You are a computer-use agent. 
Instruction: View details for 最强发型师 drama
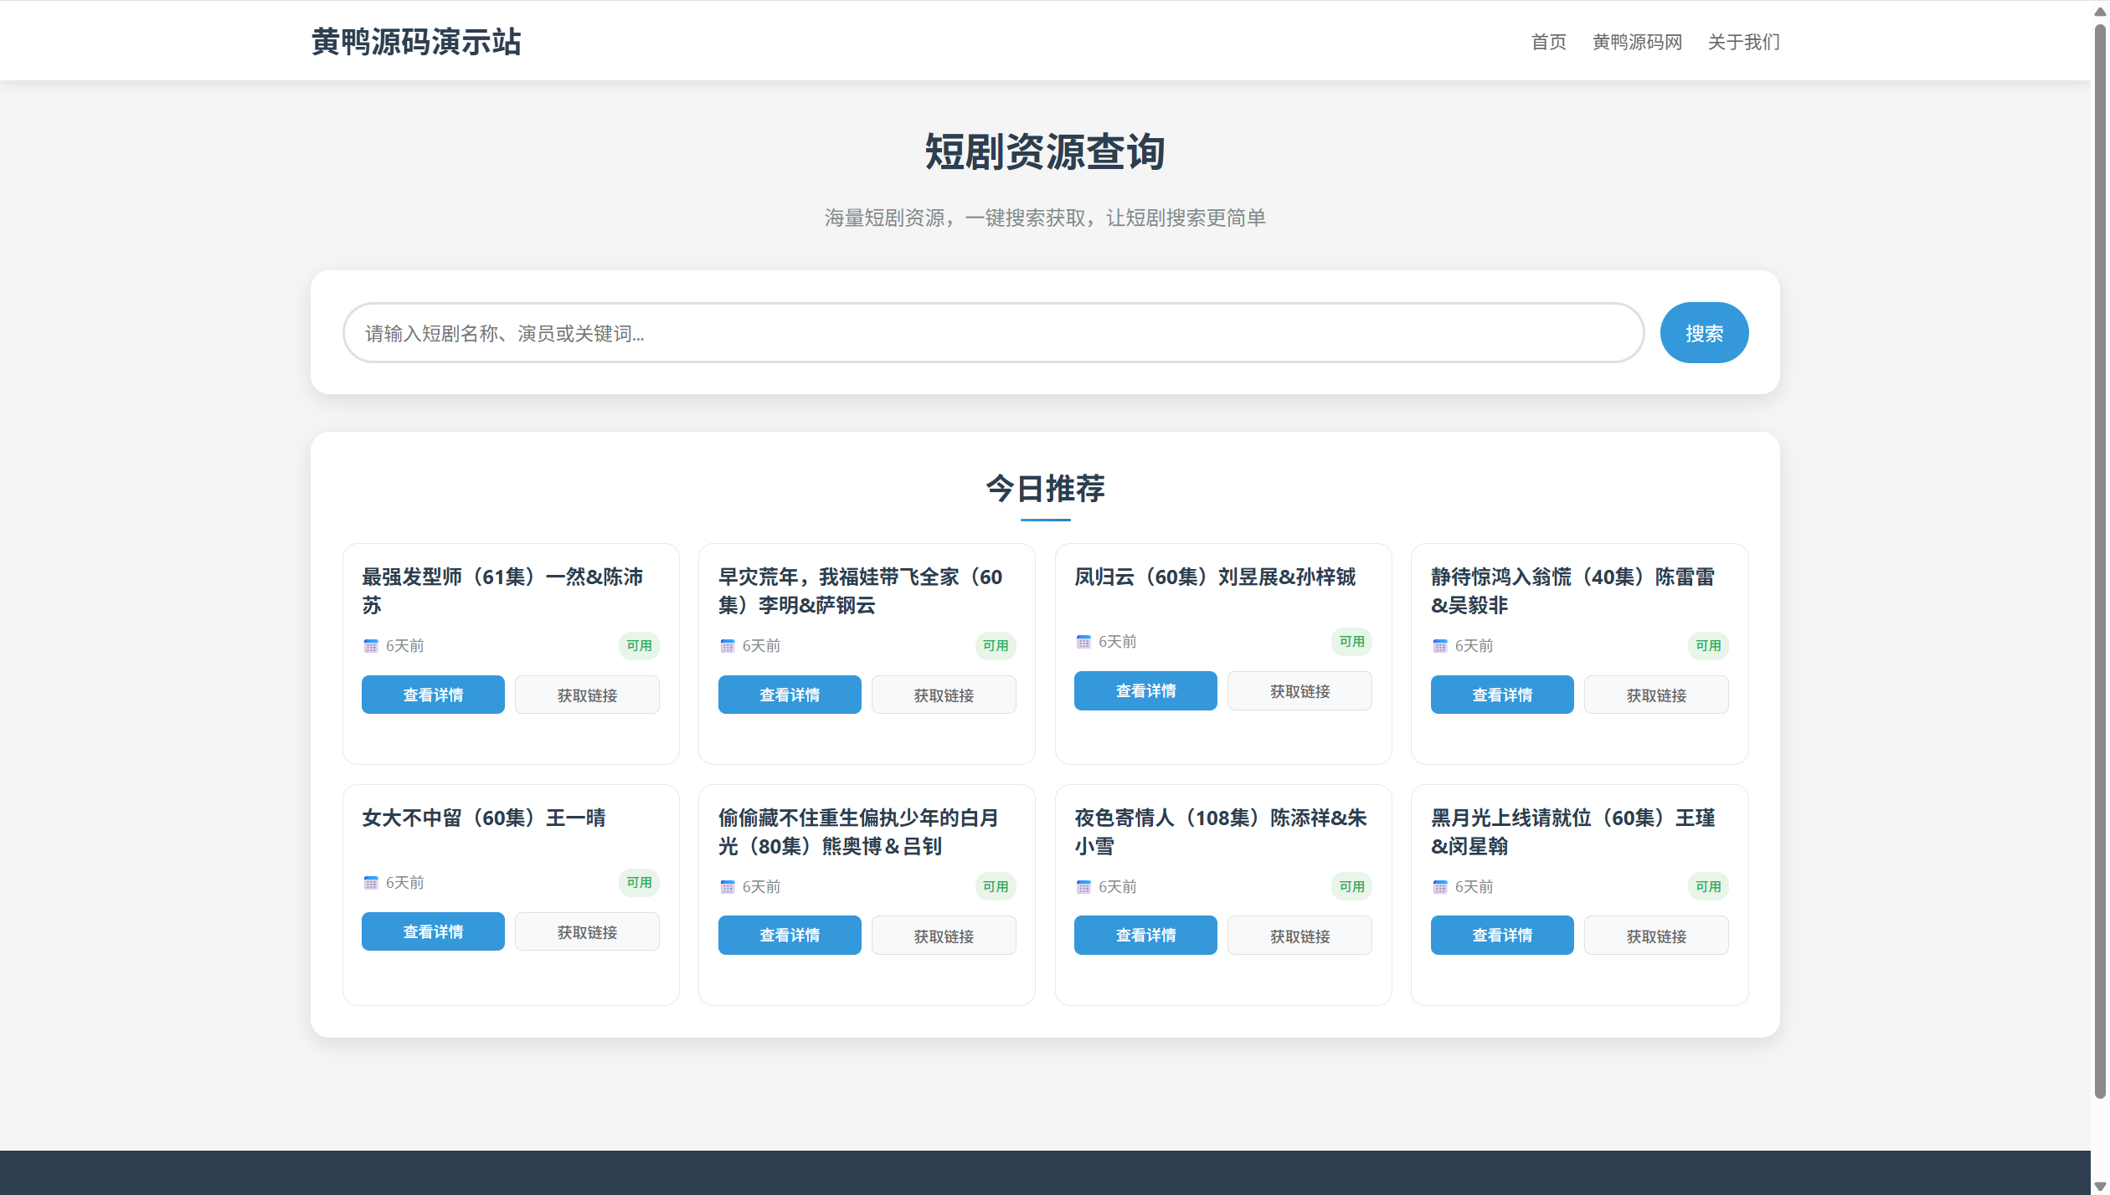(433, 695)
